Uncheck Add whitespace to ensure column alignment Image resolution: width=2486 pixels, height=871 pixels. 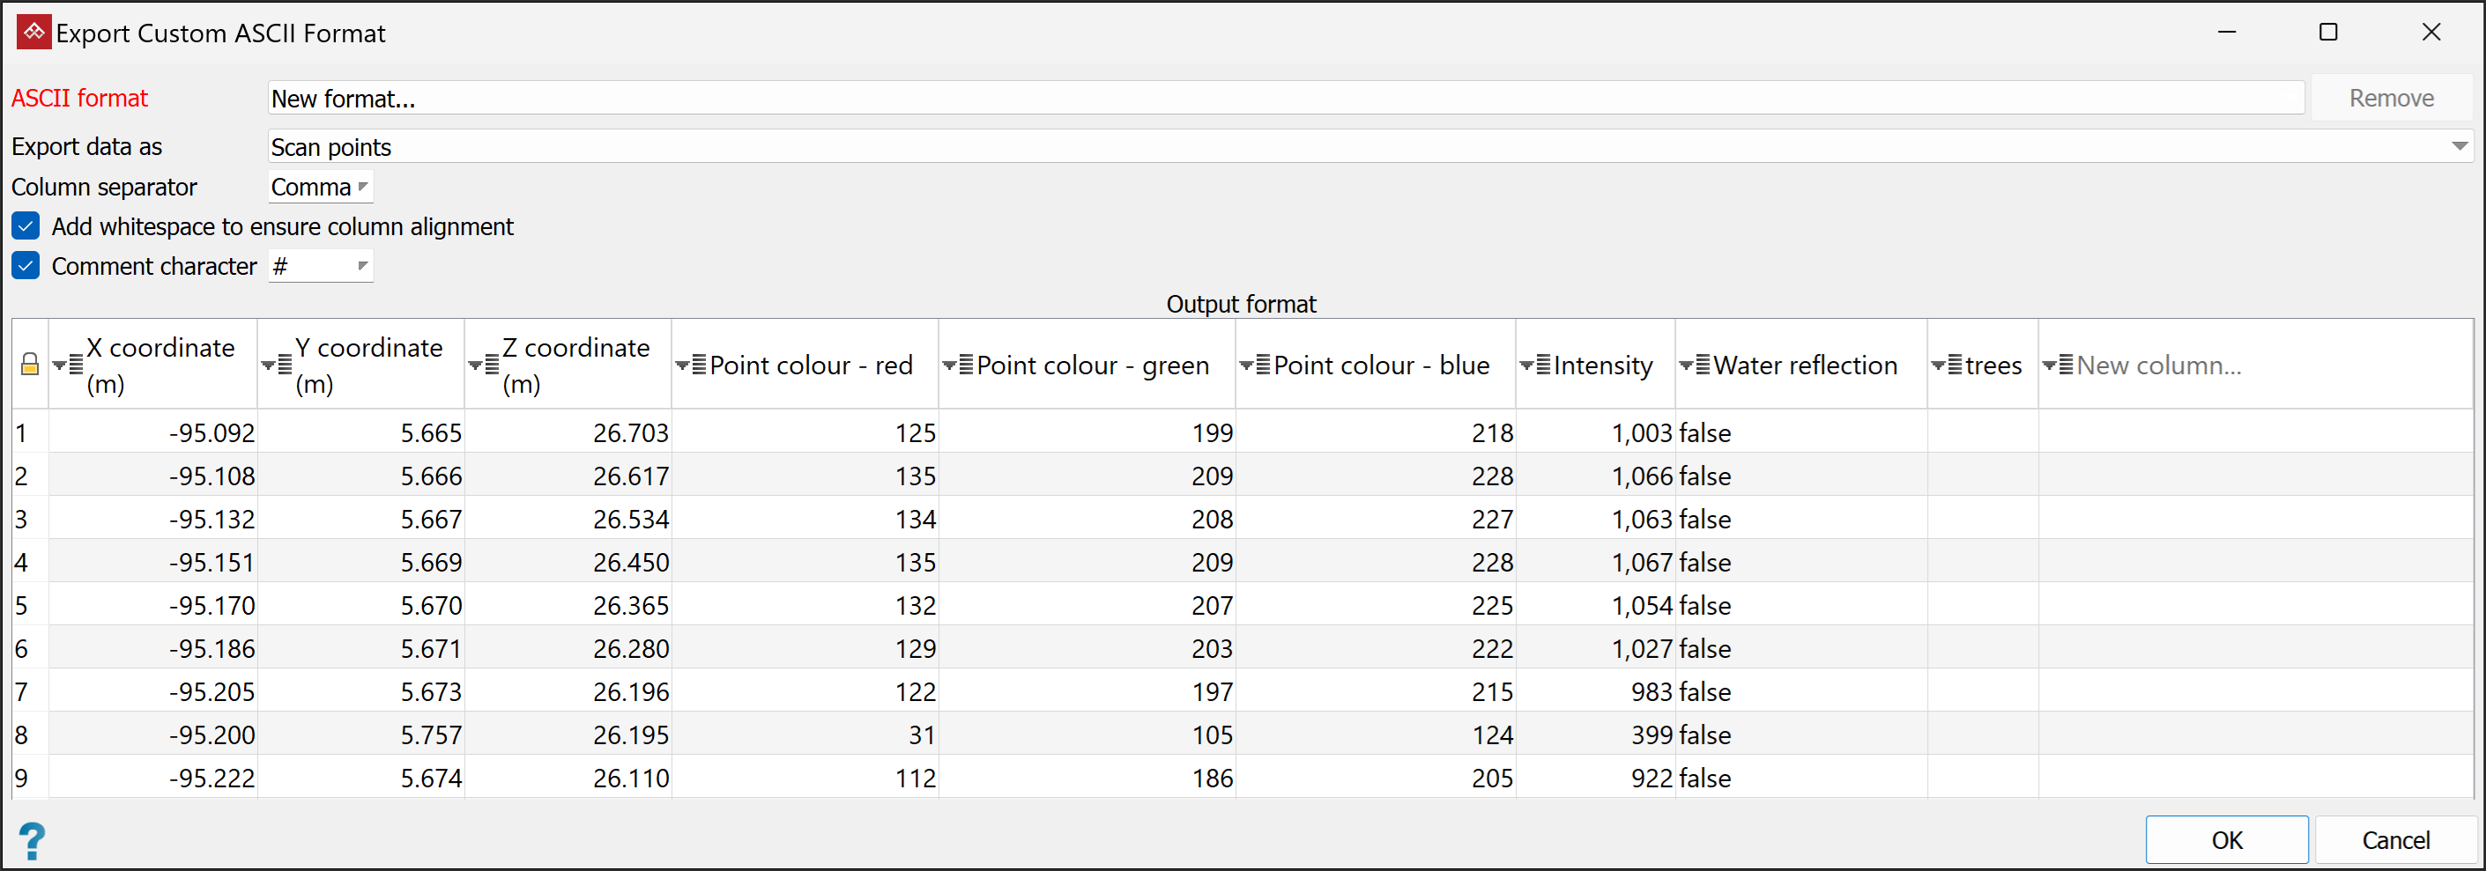click(26, 226)
